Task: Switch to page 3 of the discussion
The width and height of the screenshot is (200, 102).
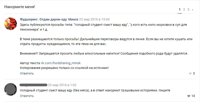Action: (188, 10)
